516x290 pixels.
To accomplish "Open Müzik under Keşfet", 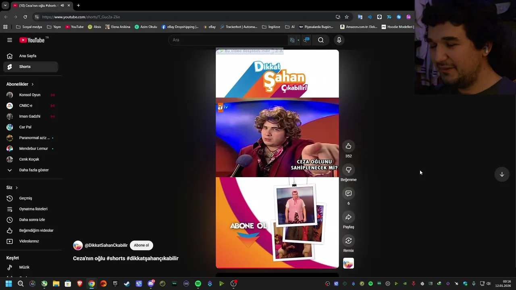I will 31,267.
